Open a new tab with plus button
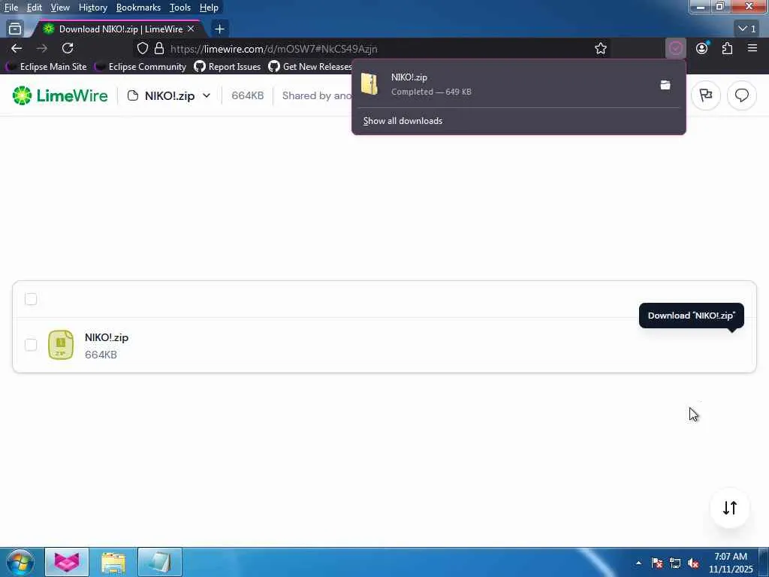Screen dimensions: 769x577 220,29
